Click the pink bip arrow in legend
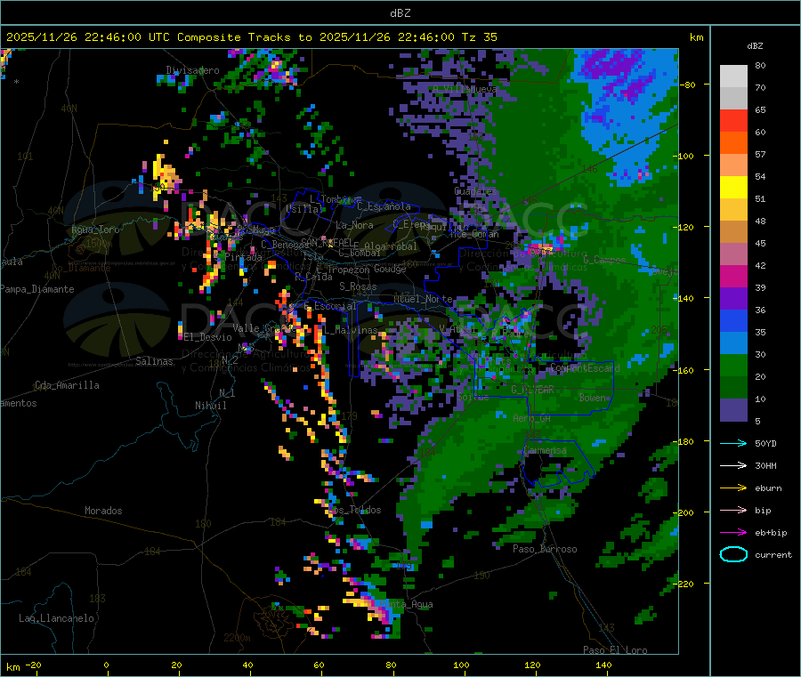Viewport: 801px width, 677px height. [x=733, y=510]
